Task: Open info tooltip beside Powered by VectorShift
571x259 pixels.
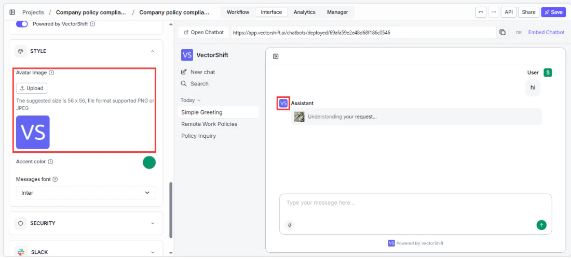Action: (92, 24)
